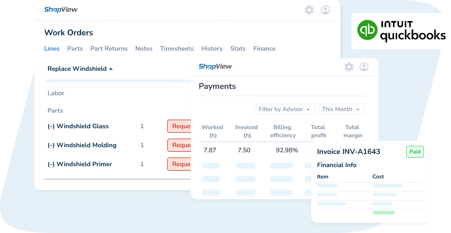This screenshot has height=233, width=451.
Task: Open settings gear in Work Orders window
Action: click(x=309, y=10)
